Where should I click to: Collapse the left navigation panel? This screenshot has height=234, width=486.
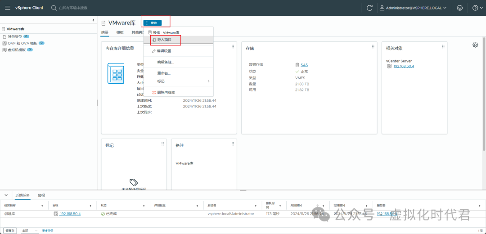pos(93,20)
